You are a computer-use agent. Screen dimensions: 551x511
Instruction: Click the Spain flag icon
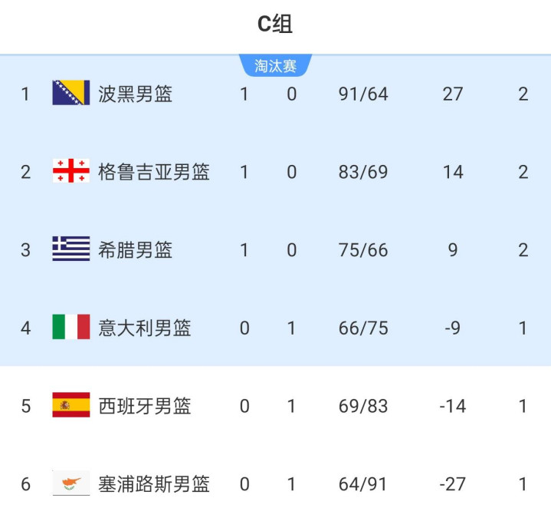(71, 405)
